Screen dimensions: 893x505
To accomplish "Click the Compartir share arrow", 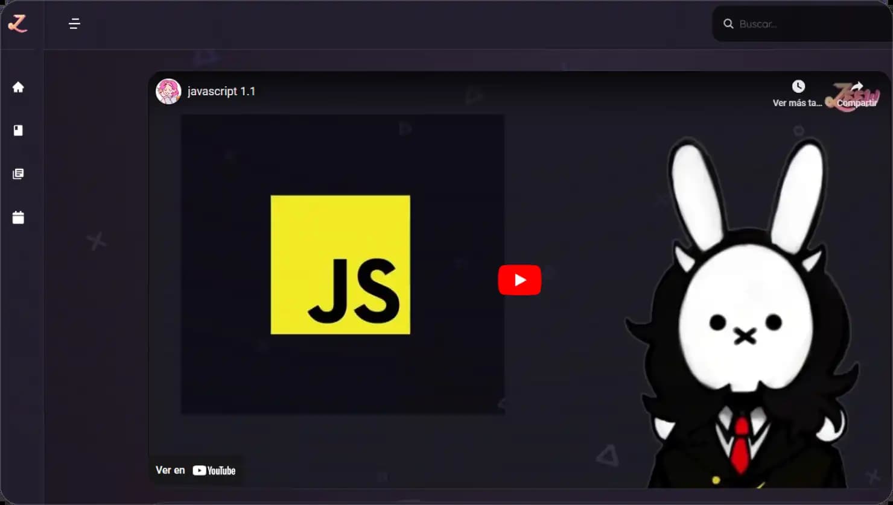I will tap(857, 87).
